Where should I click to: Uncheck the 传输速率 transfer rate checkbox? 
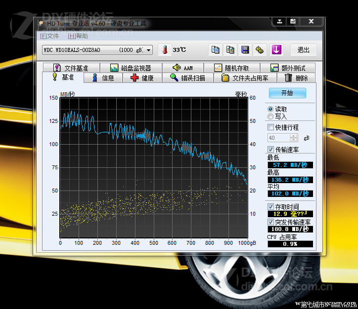[270, 149]
